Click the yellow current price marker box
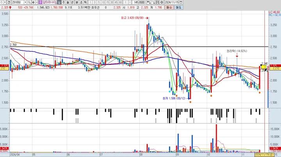Screen dimensions: 281x157 coord(263,67)
